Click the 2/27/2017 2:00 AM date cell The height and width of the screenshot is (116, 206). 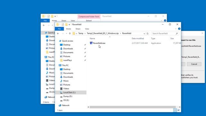(139, 43)
